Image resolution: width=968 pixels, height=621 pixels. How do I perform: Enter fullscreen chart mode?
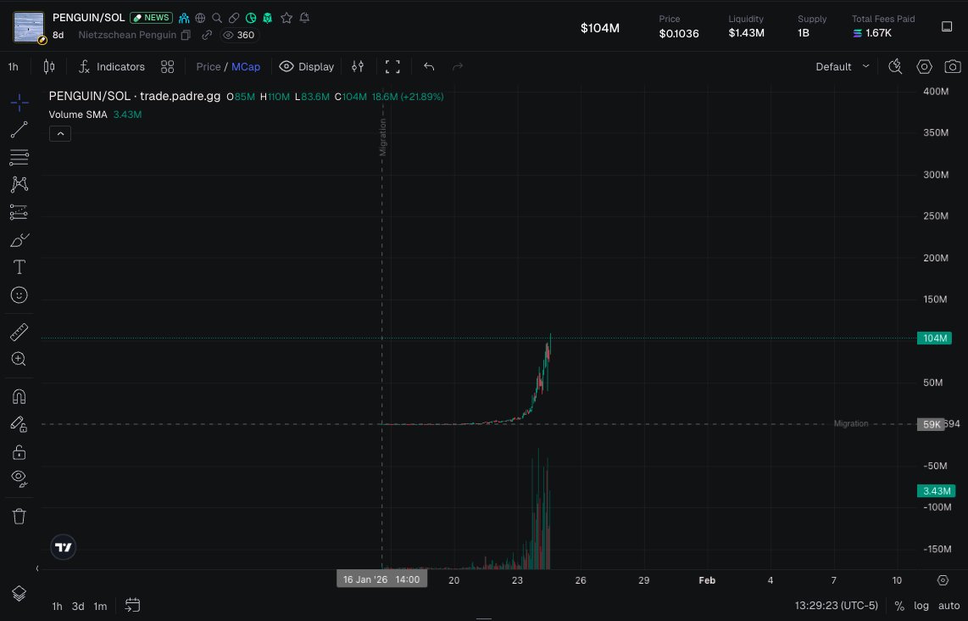point(392,67)
